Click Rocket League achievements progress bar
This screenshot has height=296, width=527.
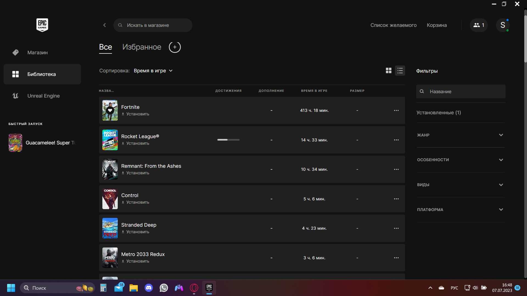(x=228, y=140)
